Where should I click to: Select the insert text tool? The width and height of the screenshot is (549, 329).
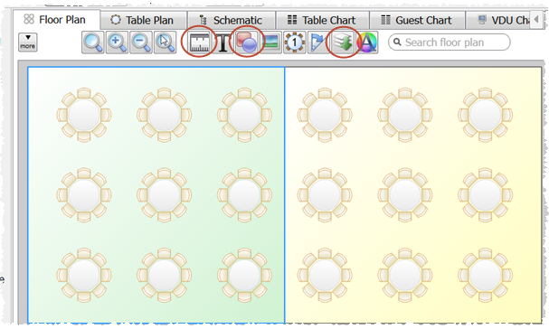(x=222, y=42)
